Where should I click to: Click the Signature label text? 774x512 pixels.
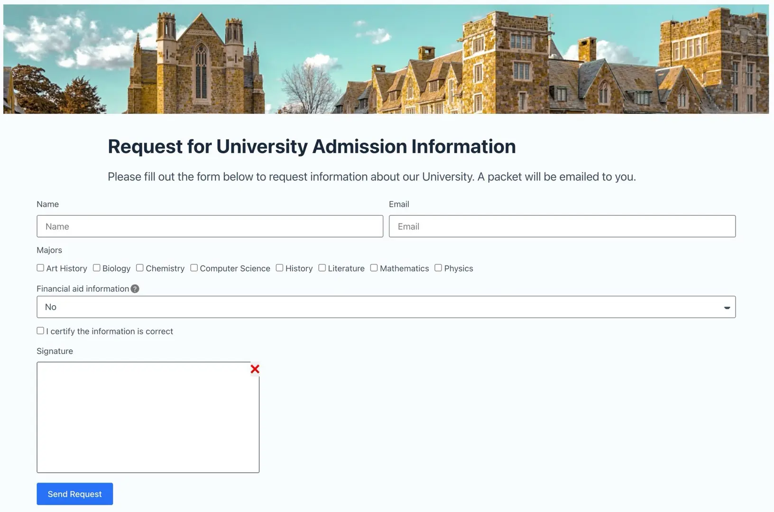point(55,351)
